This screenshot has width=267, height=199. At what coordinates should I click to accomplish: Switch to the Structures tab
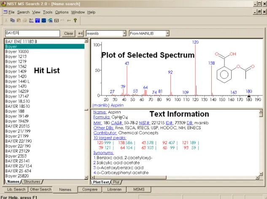pyautogui.click(x=32, y=182)
